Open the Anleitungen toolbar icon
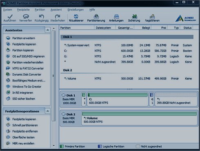The height and width of the screenshot is (151, 200). coord(116,16)
